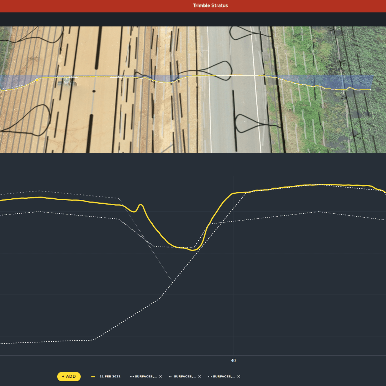
Task: Toggle the second SURFACES_ dataset in the legend
Action: tap(184, 376)
